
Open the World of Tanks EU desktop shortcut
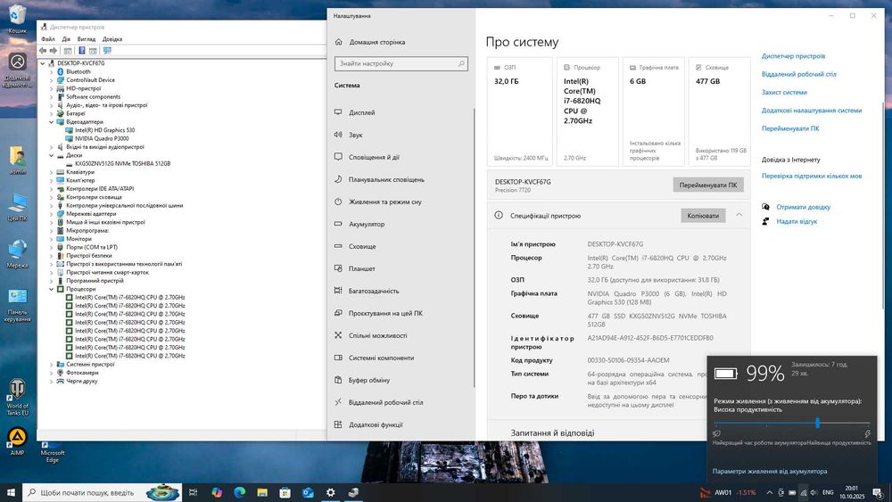tap(17, 397)
